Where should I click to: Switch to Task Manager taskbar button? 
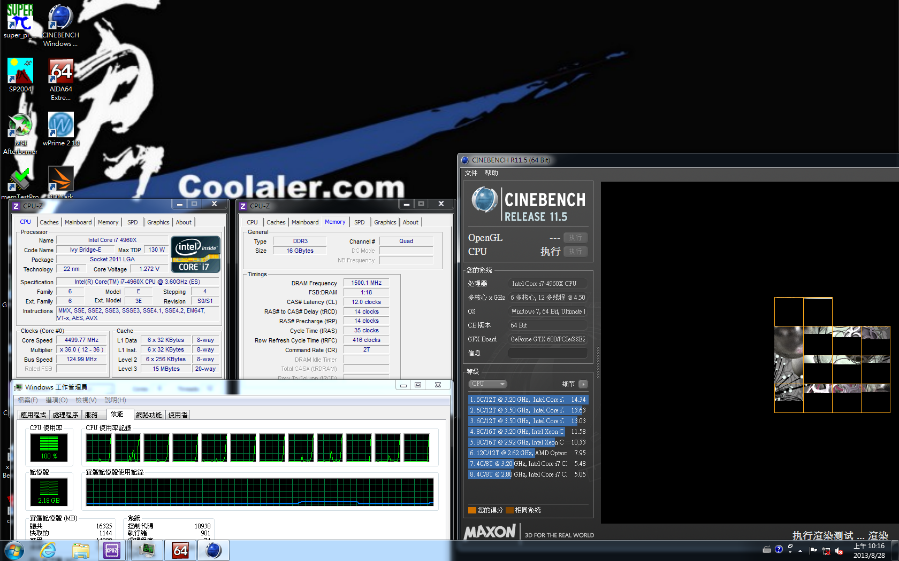146,550
